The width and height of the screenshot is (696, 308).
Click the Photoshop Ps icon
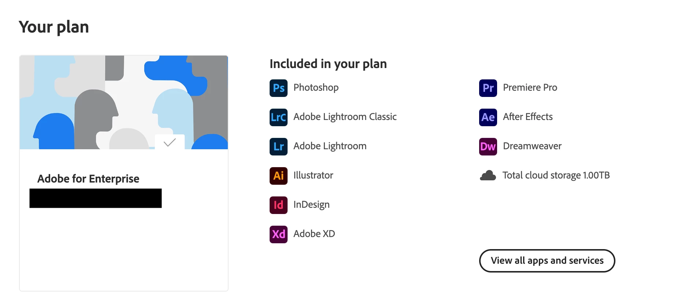tap(278, 88)
